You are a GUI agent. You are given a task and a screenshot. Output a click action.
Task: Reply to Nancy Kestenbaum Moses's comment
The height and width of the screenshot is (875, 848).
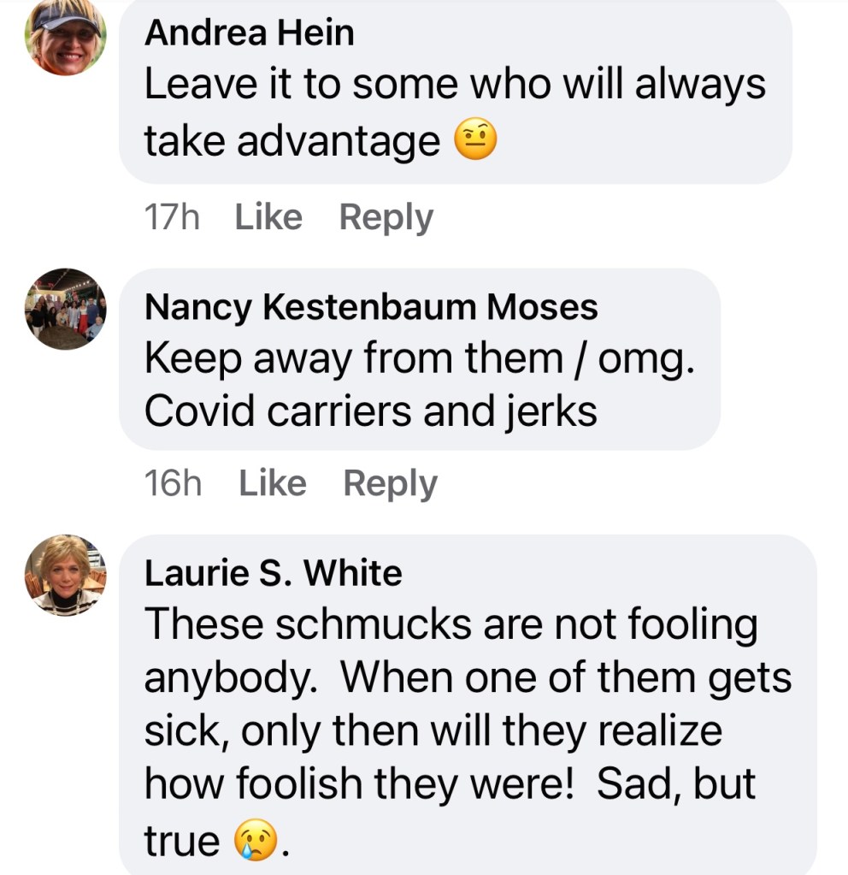(390, 484)
